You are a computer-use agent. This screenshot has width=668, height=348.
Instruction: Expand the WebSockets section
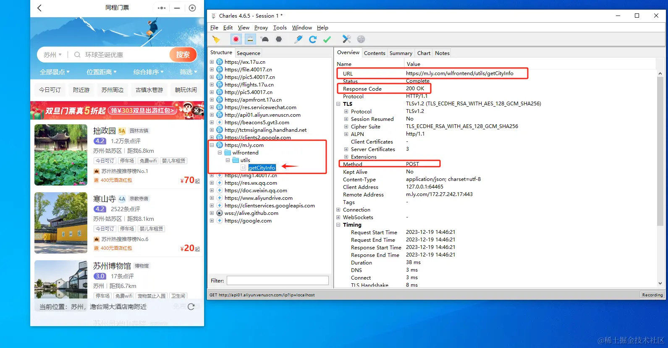(338, 217)
